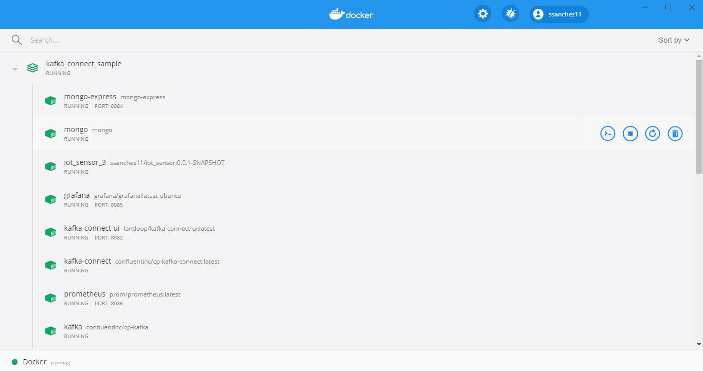Image resolution: width=703 pixels, height=371 pixels.
Task: Click the kafka-connect-ui container icon
Action: 50,232
